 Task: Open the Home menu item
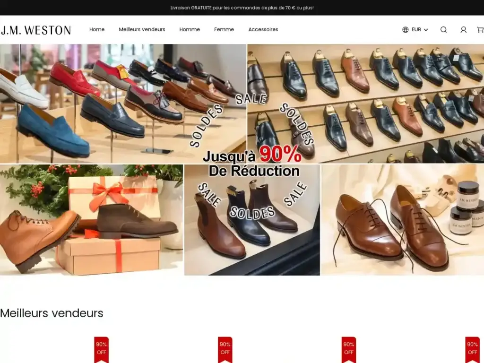(x=97, y=30)
